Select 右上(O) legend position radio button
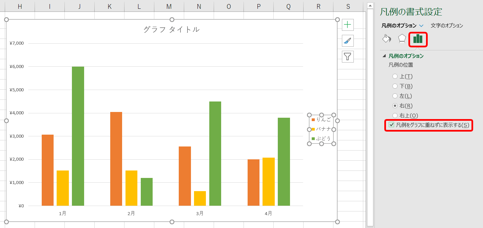The image size is (483, 228). click(395, 115)
